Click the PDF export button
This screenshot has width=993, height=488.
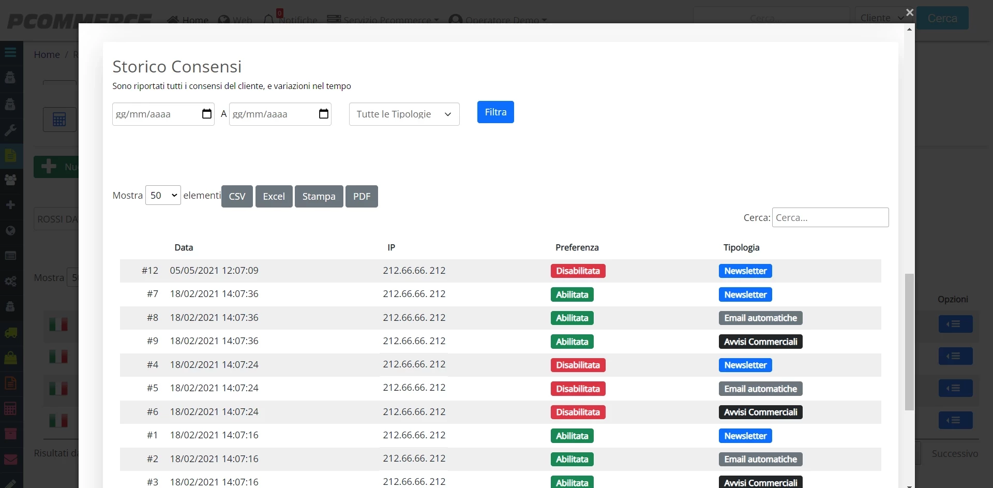(x=362, y=196)
